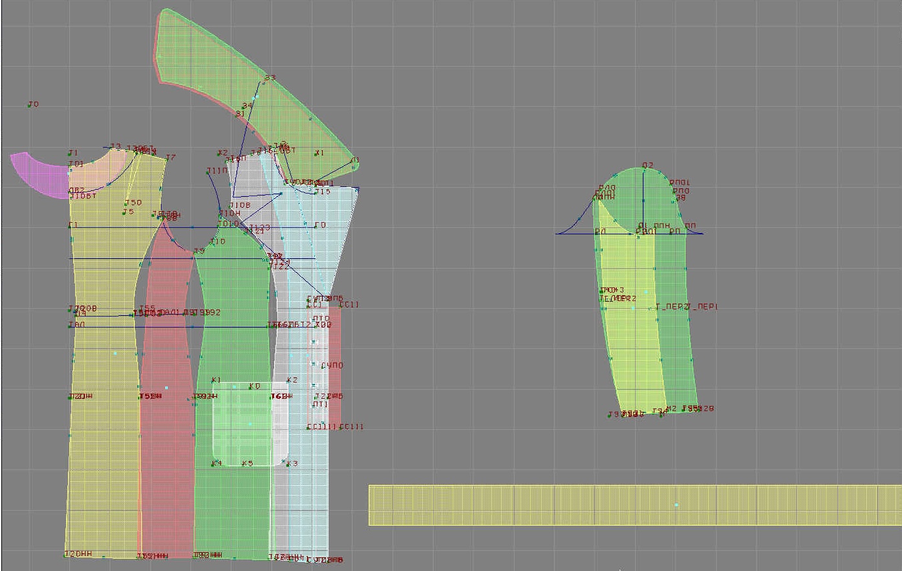902x571 pixels.
Task: Select the red side panel piece
Action: (166, 453)
